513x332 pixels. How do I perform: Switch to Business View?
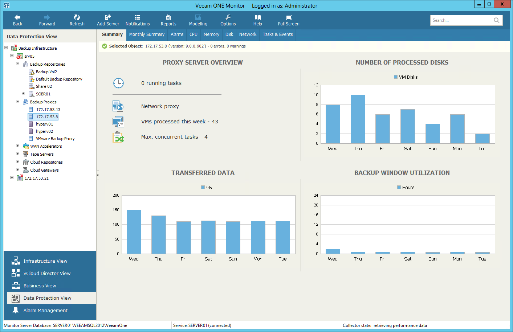40,286
